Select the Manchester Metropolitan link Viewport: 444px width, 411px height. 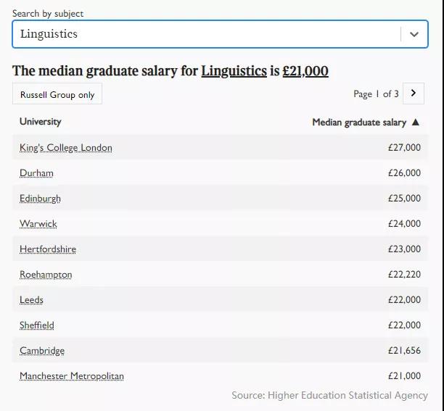tap(72, 376)
